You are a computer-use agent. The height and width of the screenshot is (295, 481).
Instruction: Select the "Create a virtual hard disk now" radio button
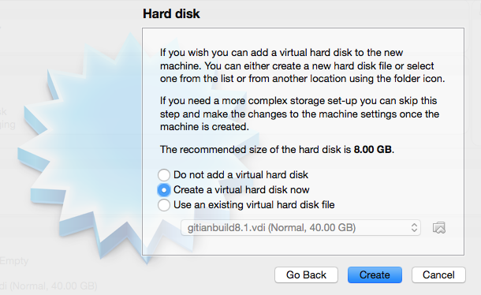pos(164,190)
